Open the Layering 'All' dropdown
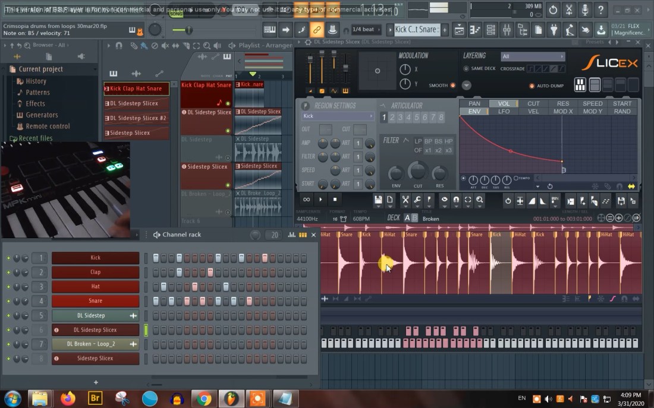The image size is (654, 408). coord(533,56)
